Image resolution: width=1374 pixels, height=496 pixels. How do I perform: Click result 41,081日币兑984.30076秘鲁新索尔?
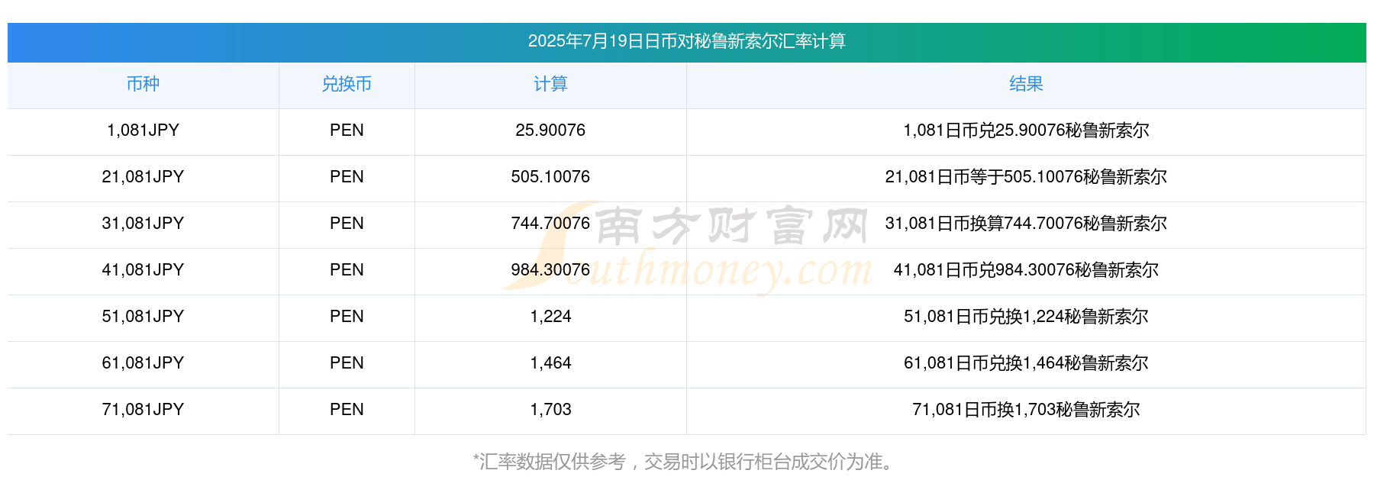click(x=1026, y=270)
